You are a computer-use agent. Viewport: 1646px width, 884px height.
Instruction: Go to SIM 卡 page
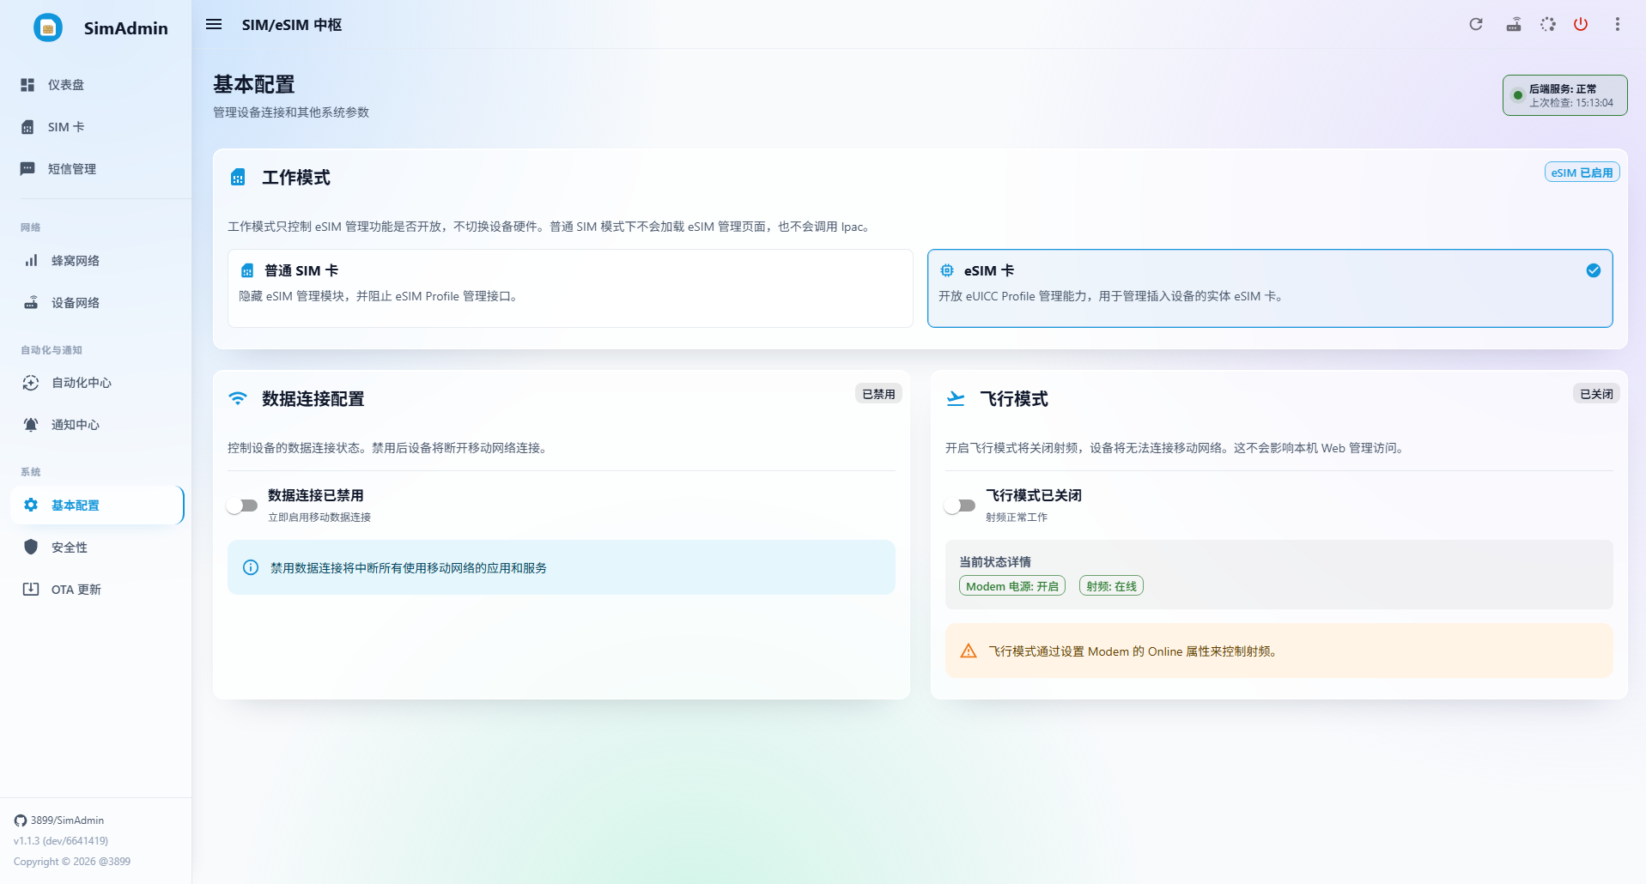click(97, 127)
